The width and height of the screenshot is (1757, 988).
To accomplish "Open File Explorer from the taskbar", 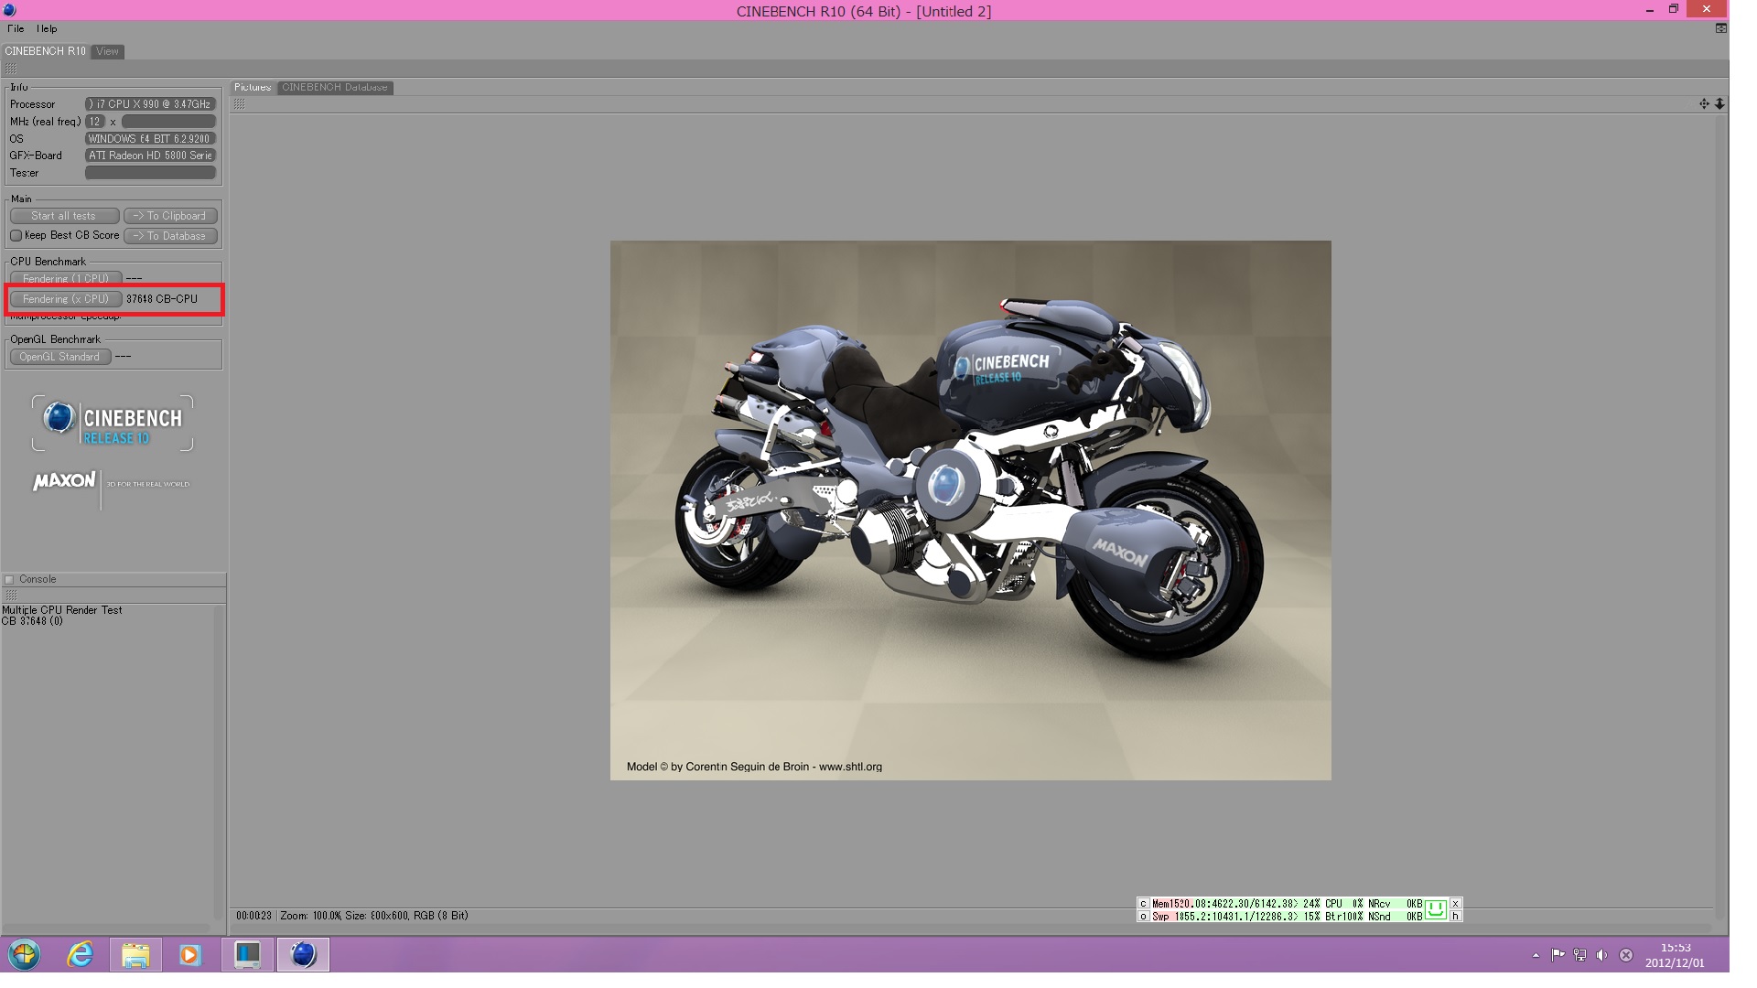I will pyautogui.click(x=135, y=954).
